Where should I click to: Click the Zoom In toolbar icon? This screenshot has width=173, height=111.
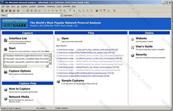80,11
